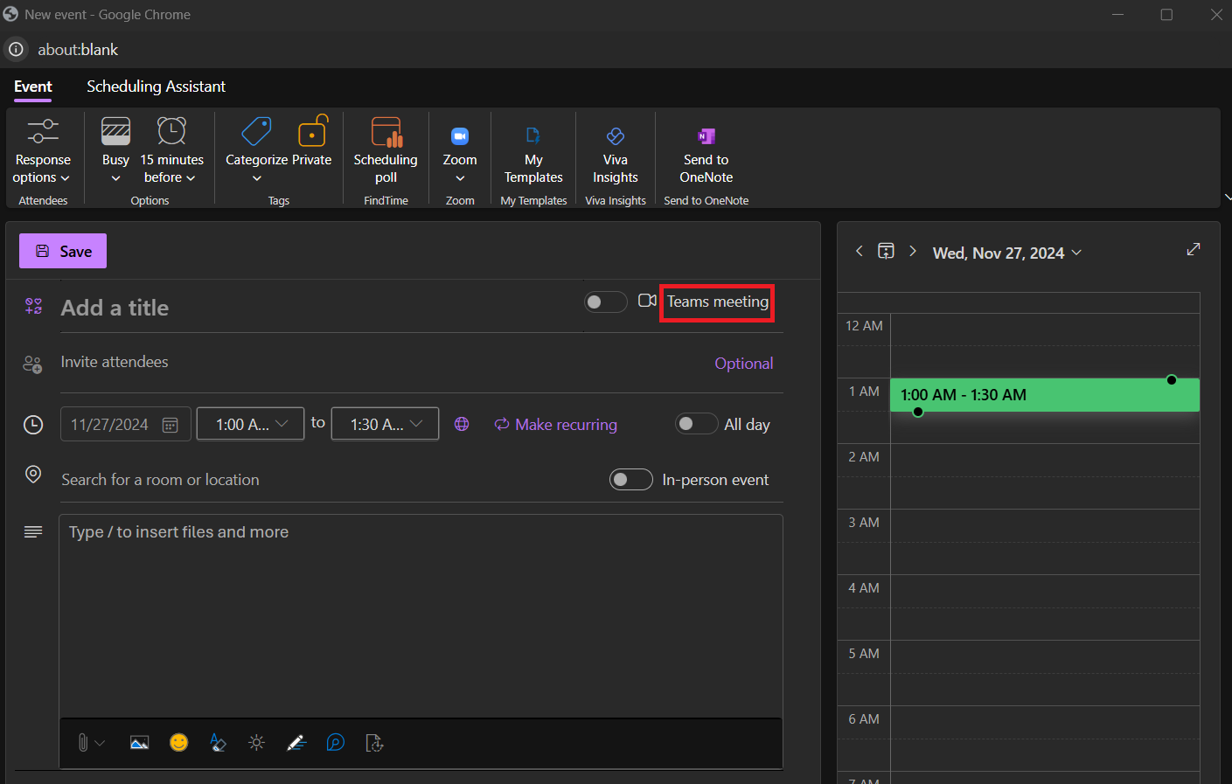Image resolution: width=1232 pixels, height=784 pixels.
Task: Jump to today in calendar pane
Action: point(886,252)
